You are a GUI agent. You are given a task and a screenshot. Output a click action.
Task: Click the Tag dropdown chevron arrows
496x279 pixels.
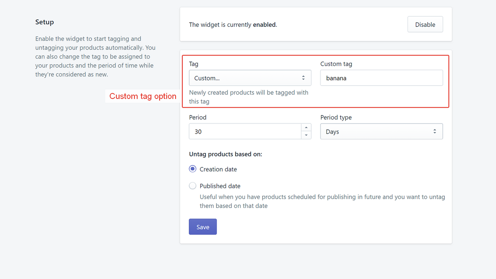pyautogui.click(x=303, y=77)
